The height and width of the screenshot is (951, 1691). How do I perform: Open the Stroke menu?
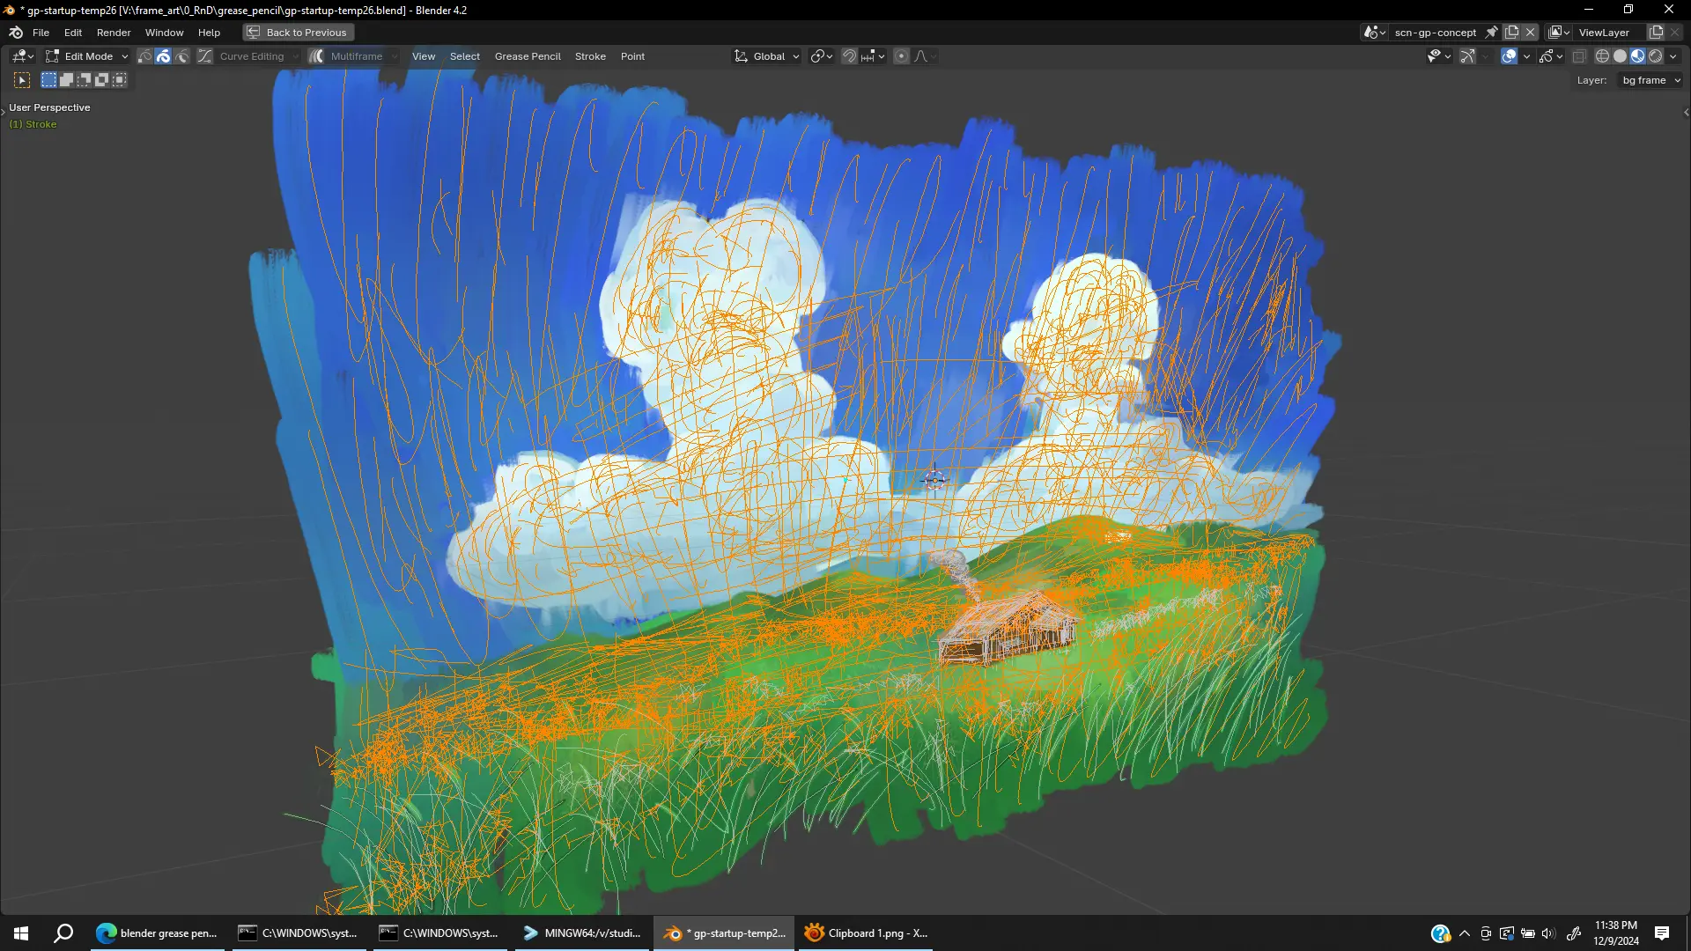(590, 56)
